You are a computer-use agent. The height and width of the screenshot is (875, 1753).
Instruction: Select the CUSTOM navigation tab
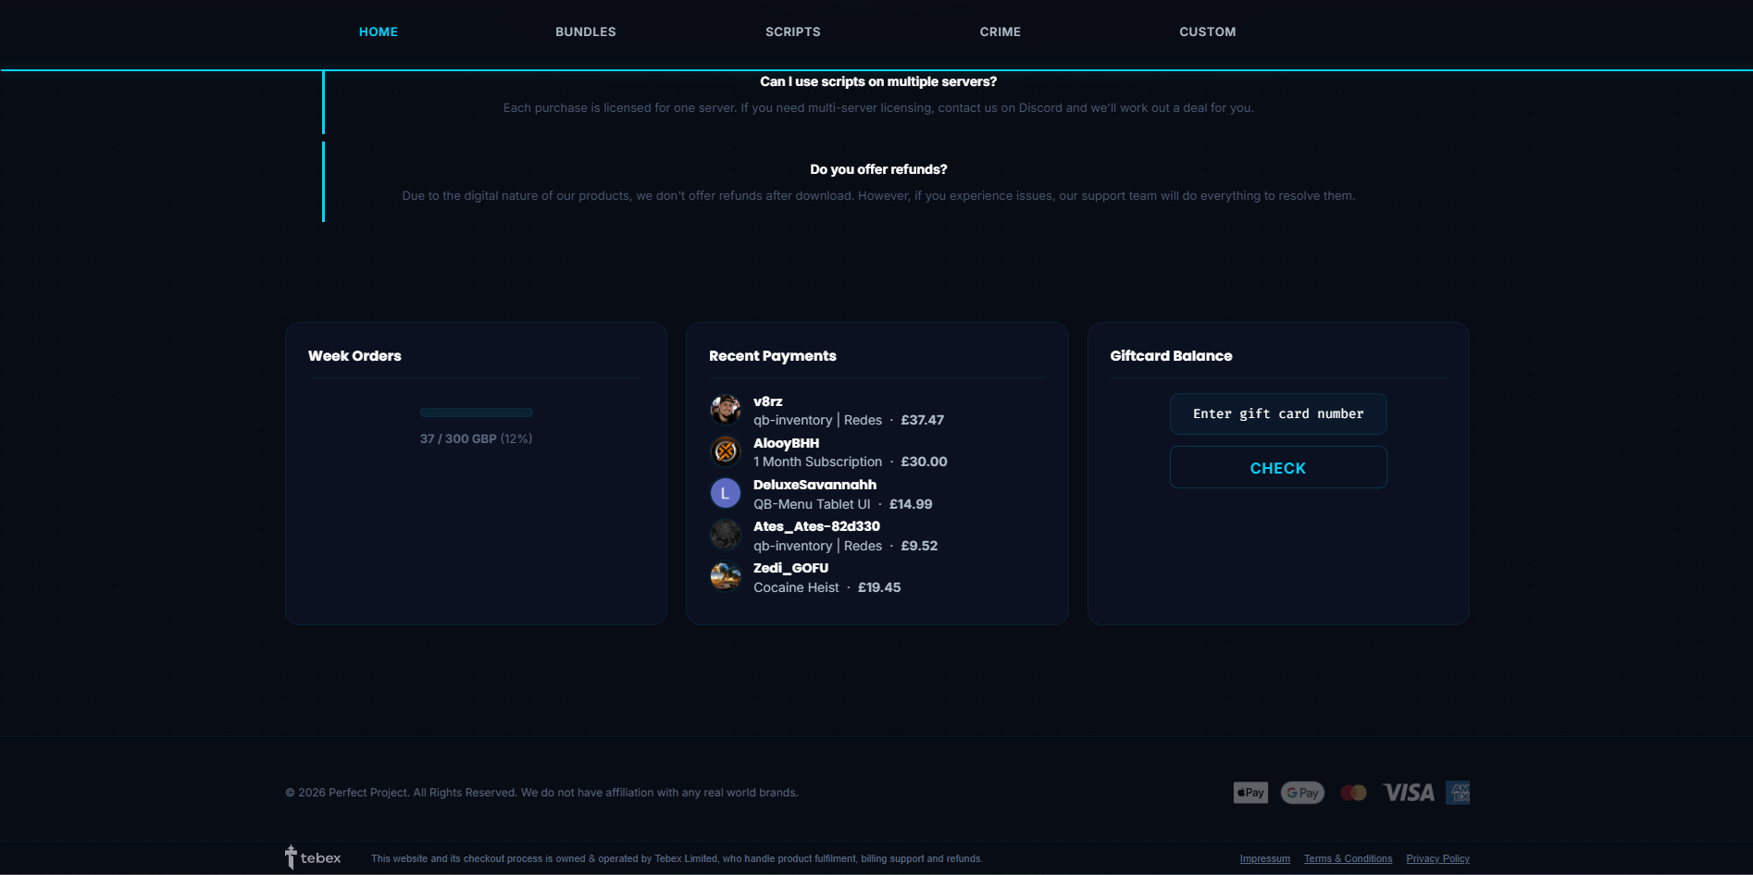tap(1208, 31)
